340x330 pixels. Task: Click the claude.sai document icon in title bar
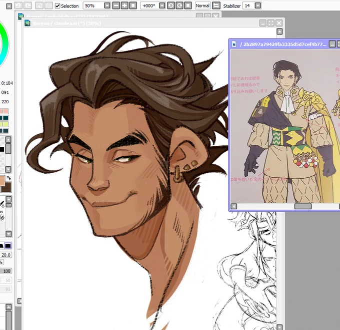click(x=27, y=23)
